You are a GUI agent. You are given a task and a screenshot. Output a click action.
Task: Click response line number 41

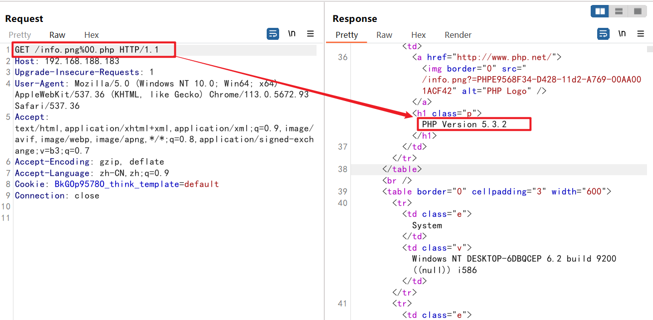click(x=342, y=304)
